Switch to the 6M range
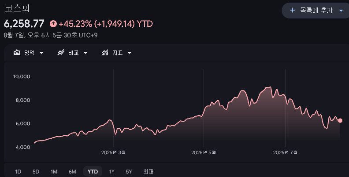This screenshot has width=349, height=177. pos(72,172)
